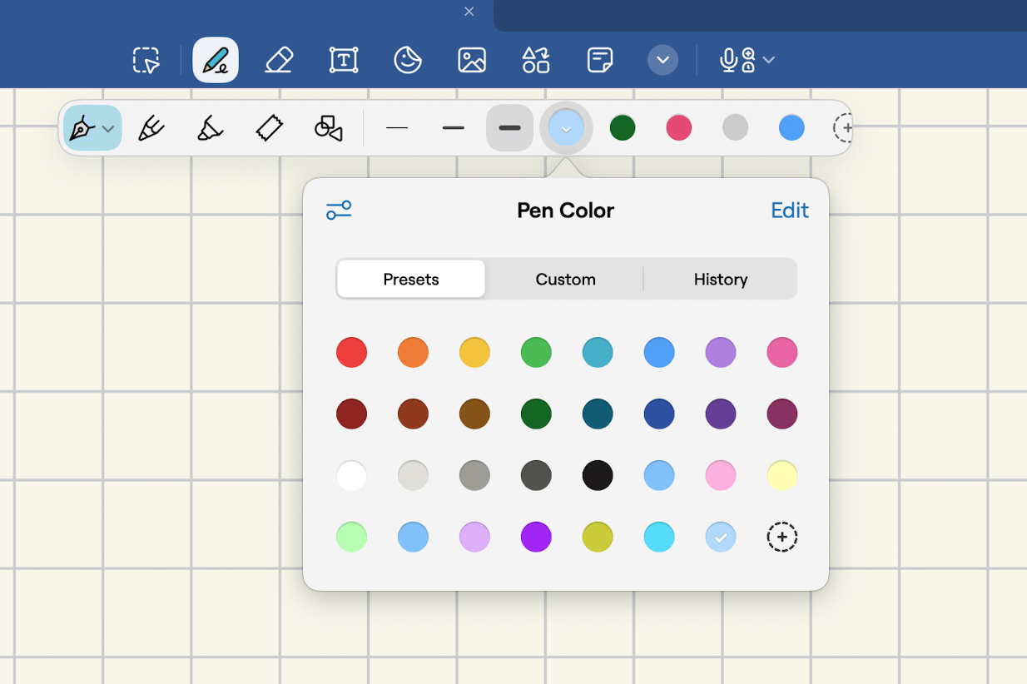Screen dimensions: 1027x684
Task: Select the dark purple preset
Action: pyautogui.click(x=721, y=414)
